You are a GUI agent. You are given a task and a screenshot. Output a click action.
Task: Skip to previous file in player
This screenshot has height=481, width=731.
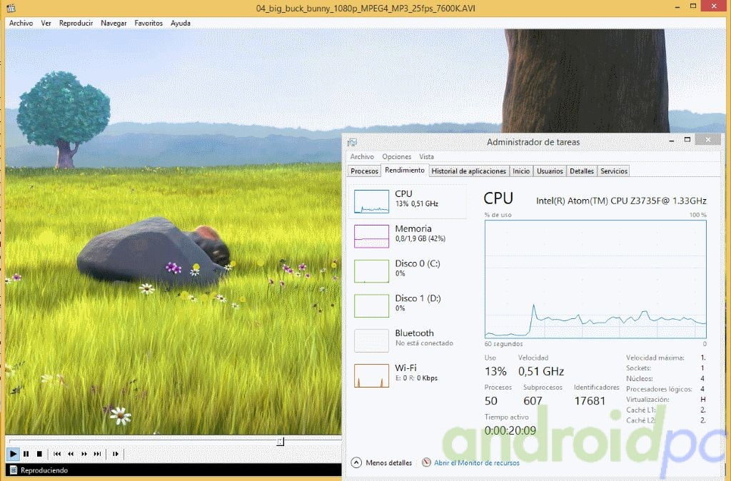(57, 453)
